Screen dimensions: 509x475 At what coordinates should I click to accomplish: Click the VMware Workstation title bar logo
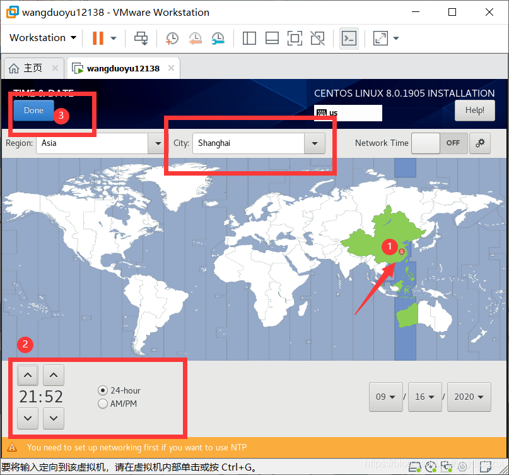coord(13,12)
